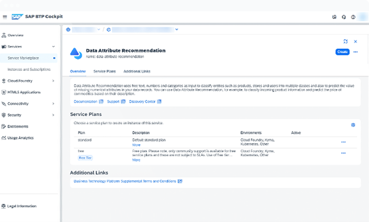Open the Discovery Center link

(x=142, y=101)
